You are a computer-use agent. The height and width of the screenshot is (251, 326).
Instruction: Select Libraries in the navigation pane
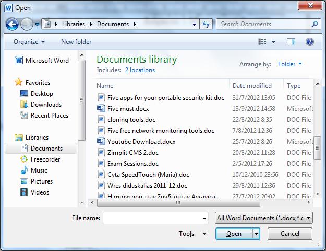tap(32, 138)
